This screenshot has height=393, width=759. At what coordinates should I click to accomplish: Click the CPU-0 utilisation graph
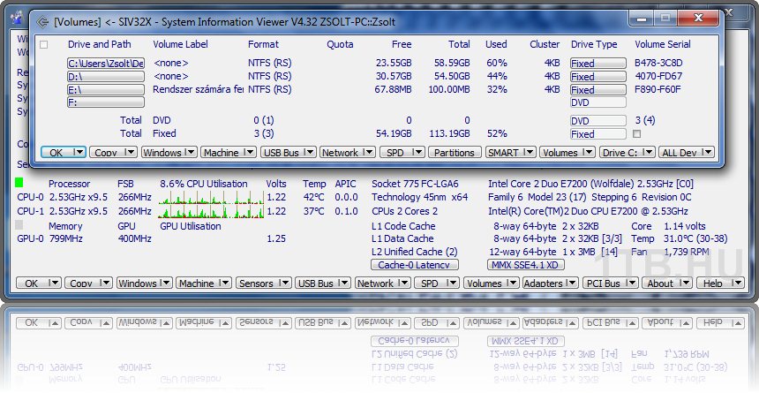(212, 197)
